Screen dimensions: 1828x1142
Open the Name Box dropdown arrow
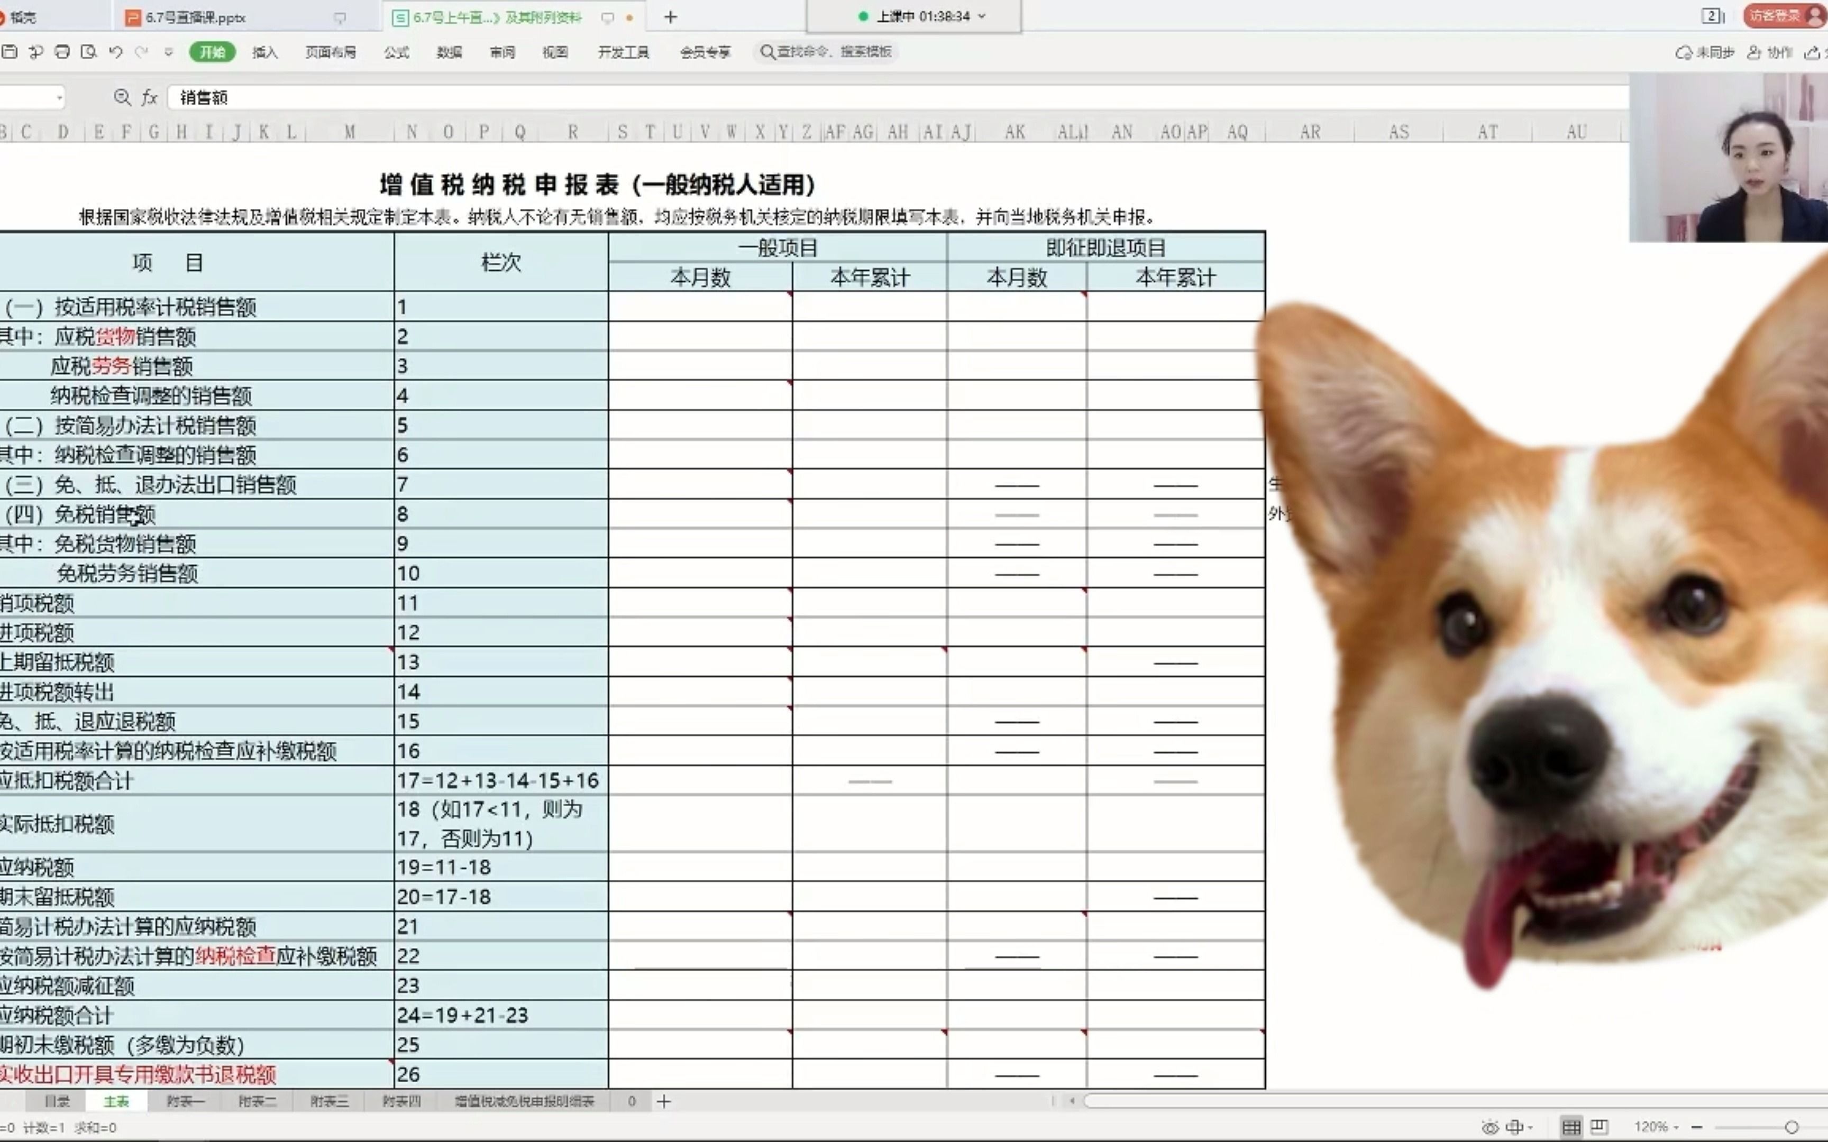tap(60, 97)
